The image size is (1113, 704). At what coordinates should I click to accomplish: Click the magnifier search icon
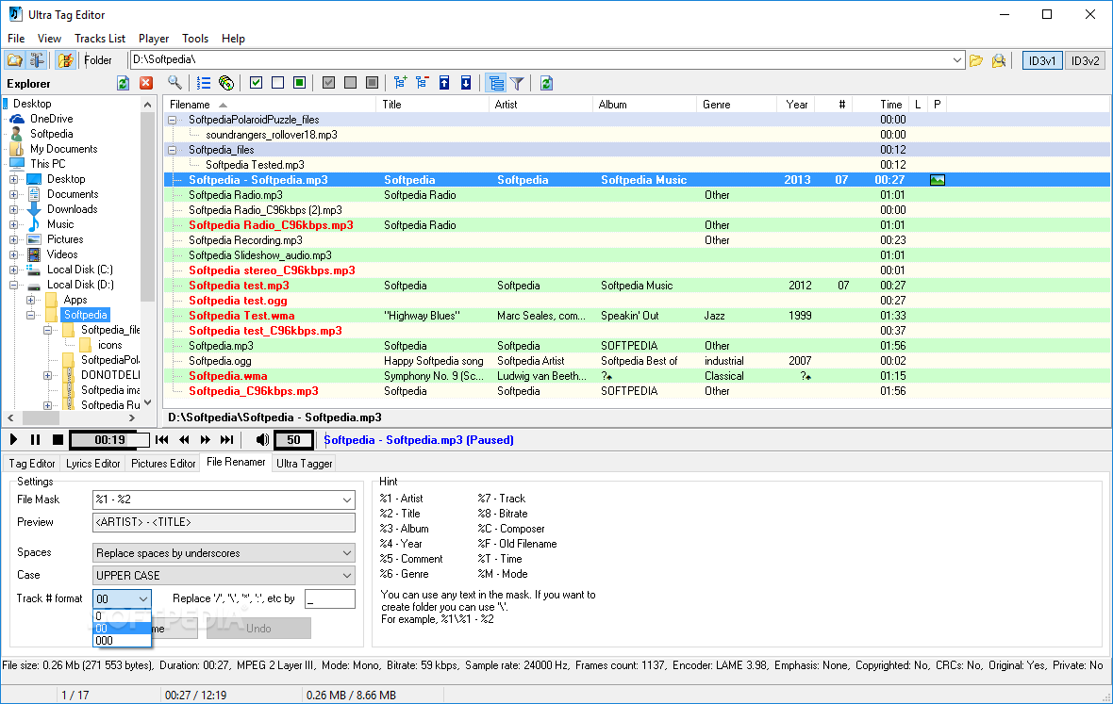click(x=174, y=83)
